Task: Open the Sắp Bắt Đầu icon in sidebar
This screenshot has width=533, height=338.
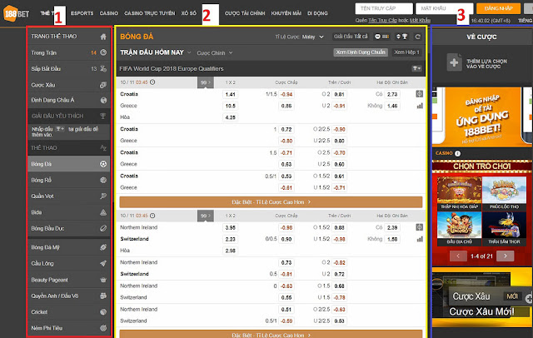Action: pyautogui.click(x=103, y=69)
